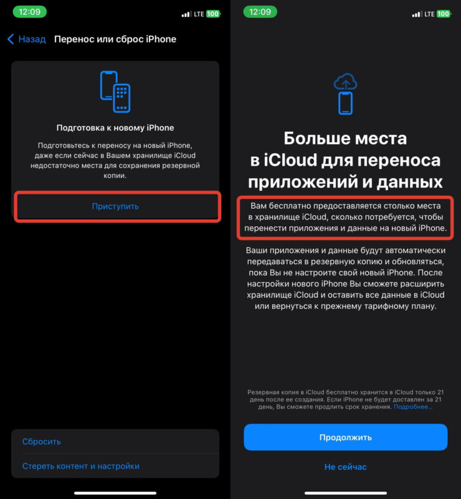
Task: Tap the left screen's green 12:09 time pill
Action: tap(29, 12)
